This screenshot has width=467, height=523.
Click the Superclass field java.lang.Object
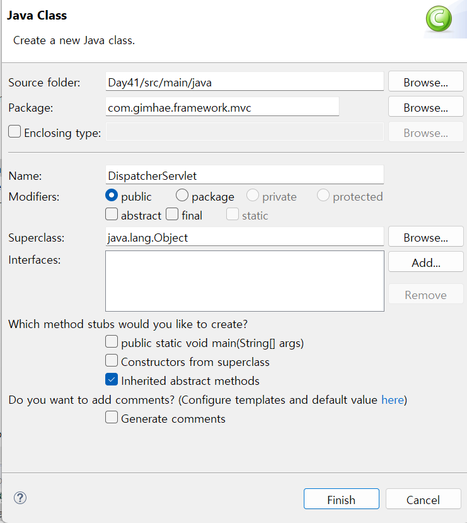[x=245, y=237]
